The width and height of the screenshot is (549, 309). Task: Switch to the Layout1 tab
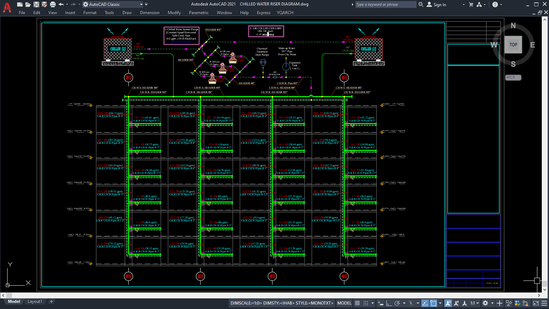pyautogui.click(x=35, y=301)
